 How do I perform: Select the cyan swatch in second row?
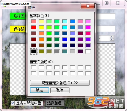[x=65, y=27]
